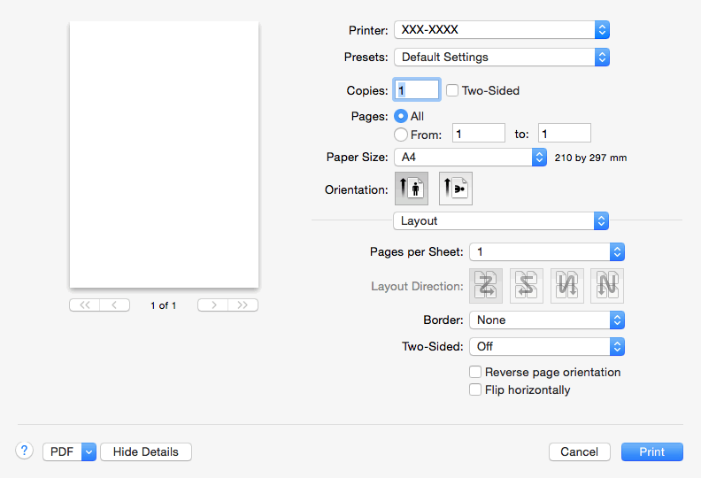The image size is (701, 478).
Task: Choose the Z-shaped layout direction icon
Action: click(x=486, y=286)
